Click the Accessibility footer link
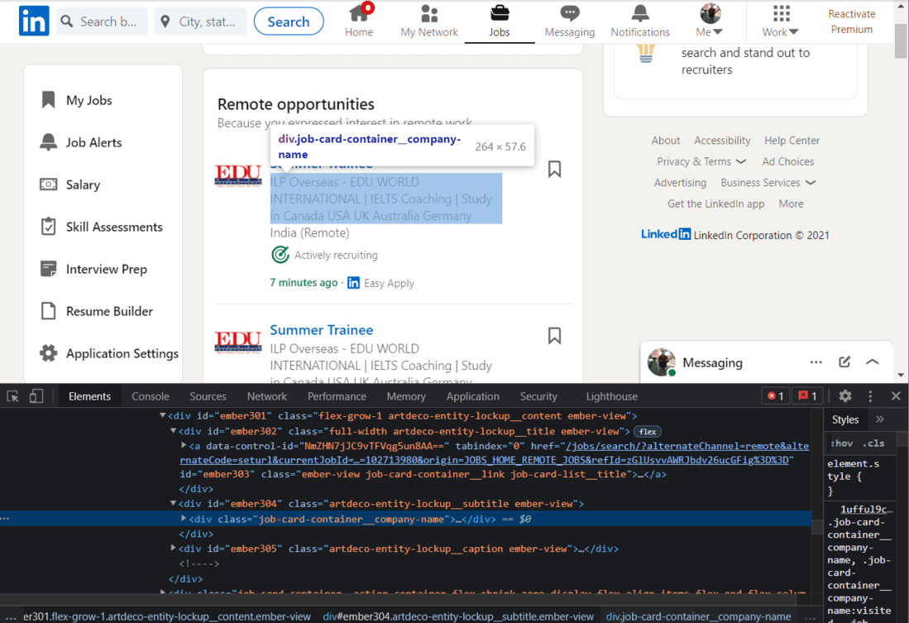The width and height of the screenshot is (909, 623). 722,141
